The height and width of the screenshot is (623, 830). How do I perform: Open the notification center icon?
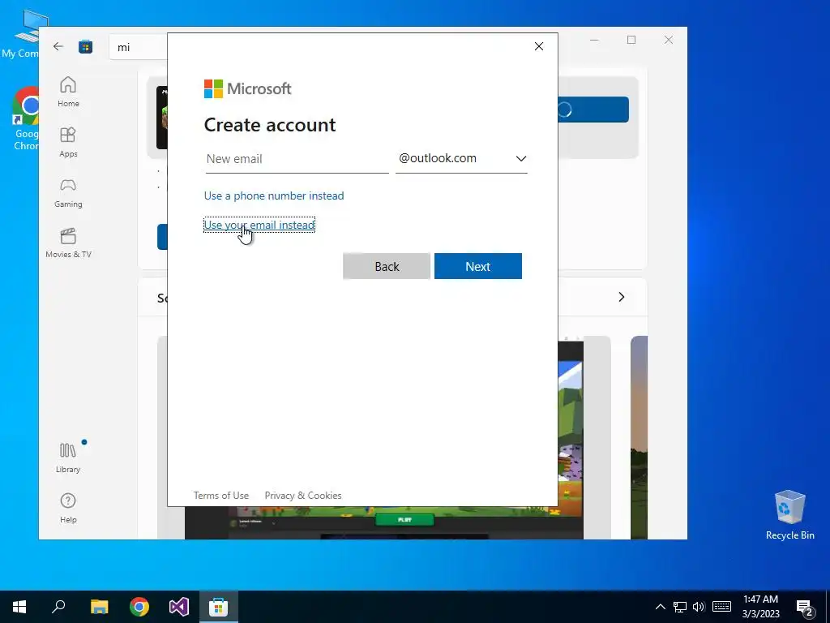[x=805, y=607]
